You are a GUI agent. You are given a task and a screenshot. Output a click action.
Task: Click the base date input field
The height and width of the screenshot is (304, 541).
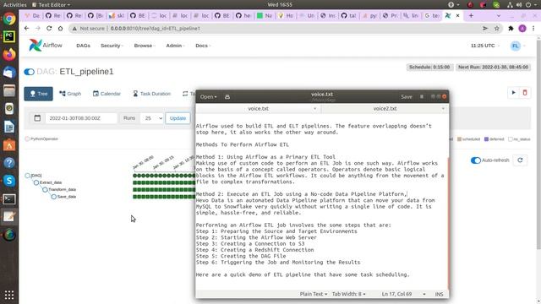pos(81,118)
